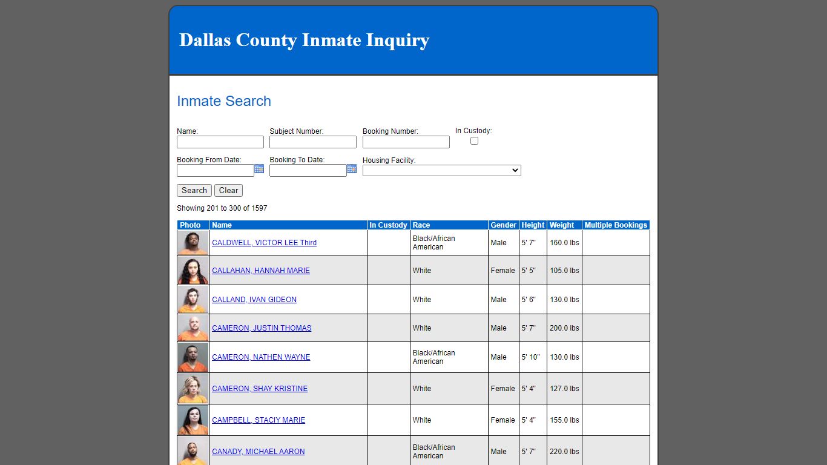Click photo thumbnail for Callahan, Hannah Marie

[x=193, y=271]
